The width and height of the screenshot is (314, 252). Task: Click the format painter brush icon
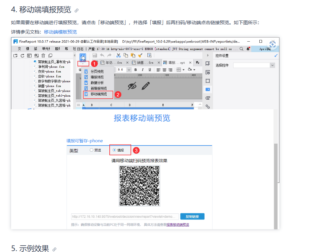tap(140, 55)
